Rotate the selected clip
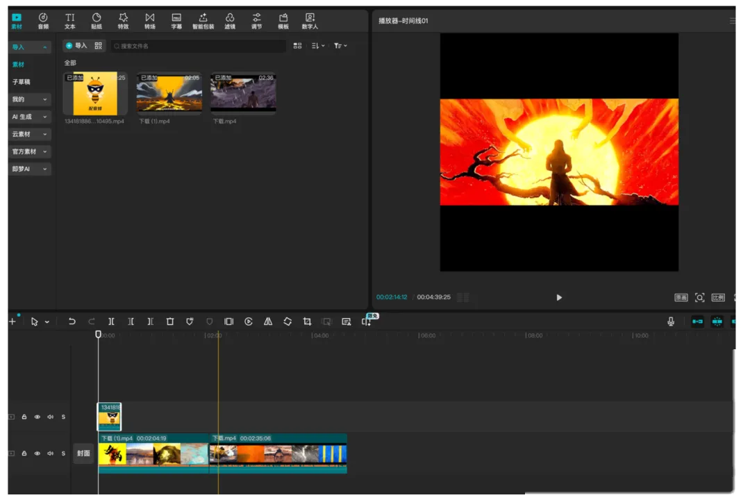 (x=287, y=322)
